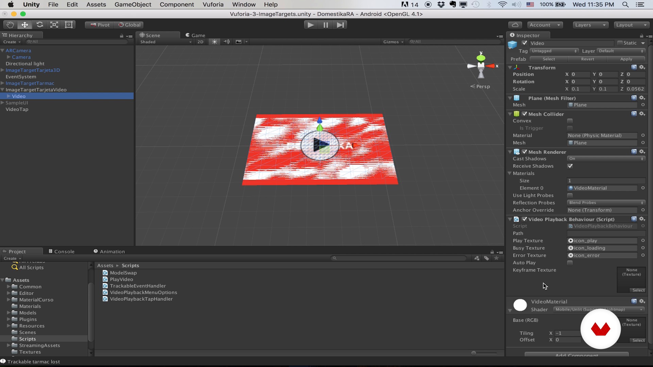Lock the Inspector panel
The image size is (653, 367).
[641, 36]
